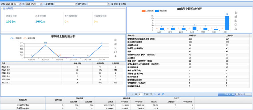Go to next page of disease table
Screen dimensions: 253x110
[x=155, y=94]
